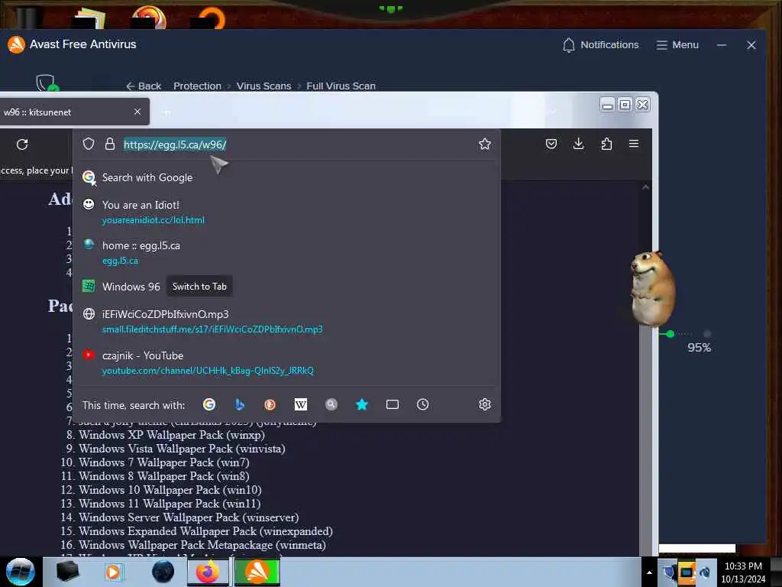Search this time with Google icon

(x=209, y=404)
